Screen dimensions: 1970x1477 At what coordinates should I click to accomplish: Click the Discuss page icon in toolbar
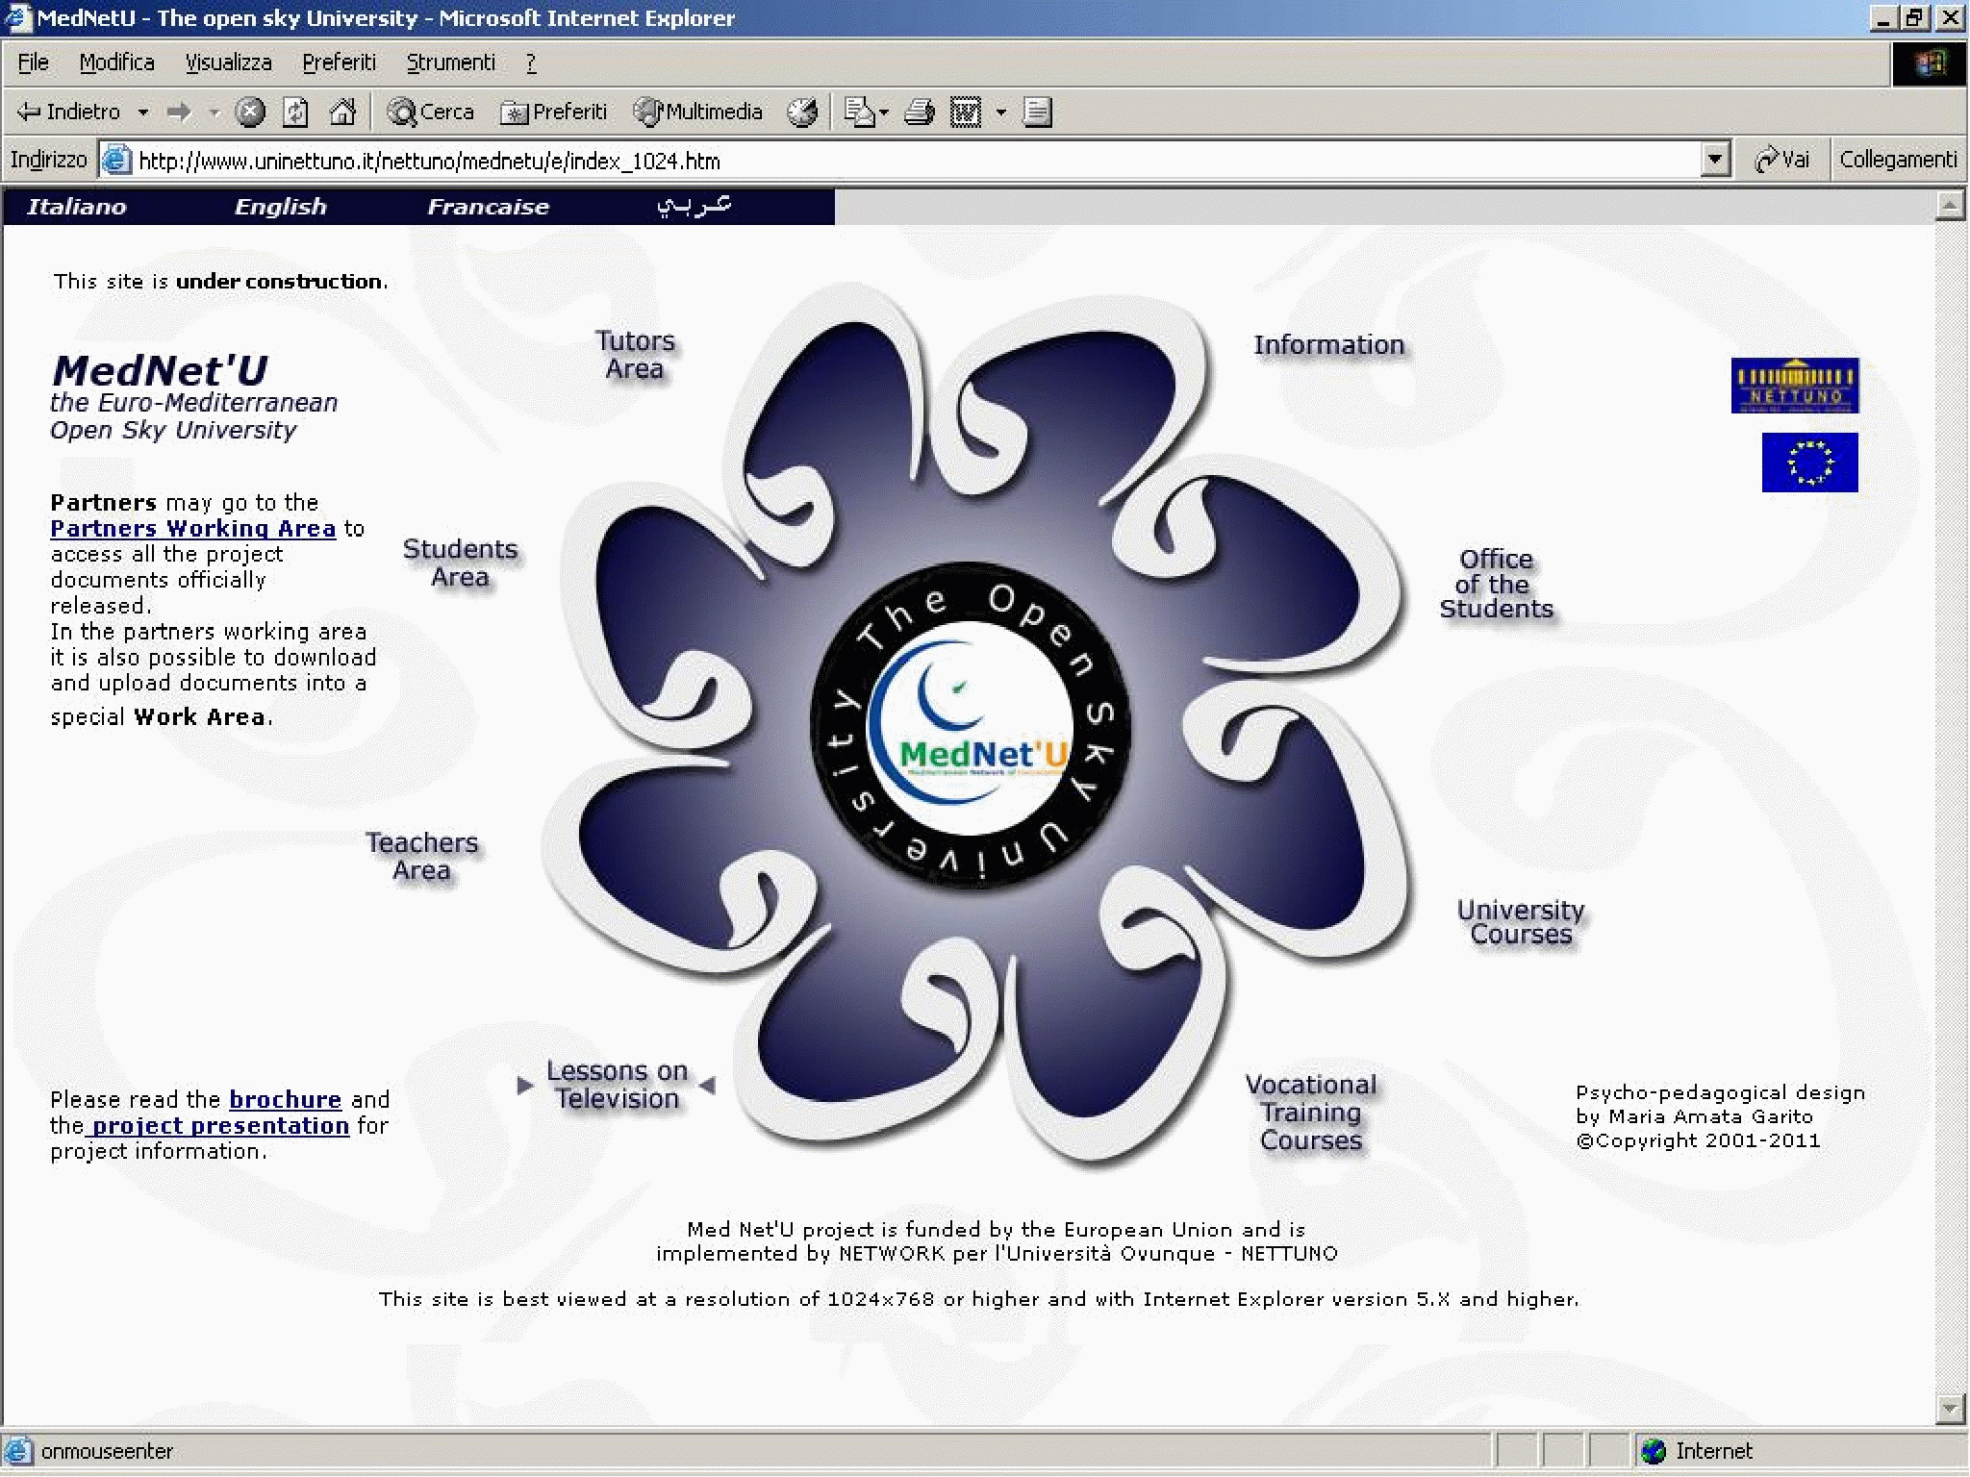point(1037,113)
